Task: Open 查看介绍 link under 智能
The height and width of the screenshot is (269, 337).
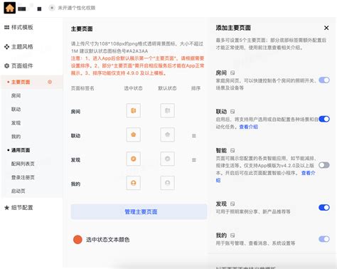Action: click(x=308, y=173)
